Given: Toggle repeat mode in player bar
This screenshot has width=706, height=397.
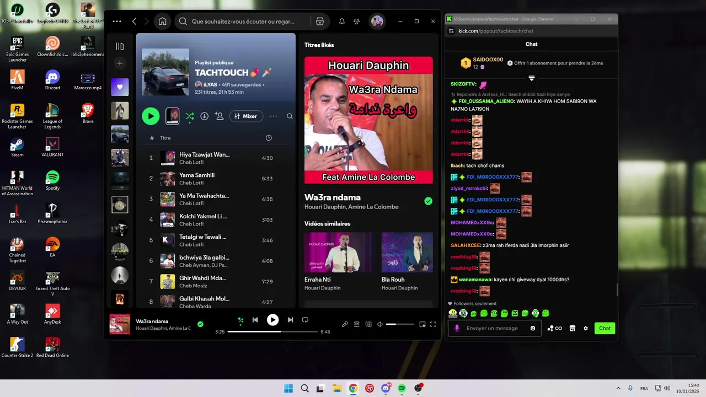Looking at the screenshot, I should click(x=305, y=320).
